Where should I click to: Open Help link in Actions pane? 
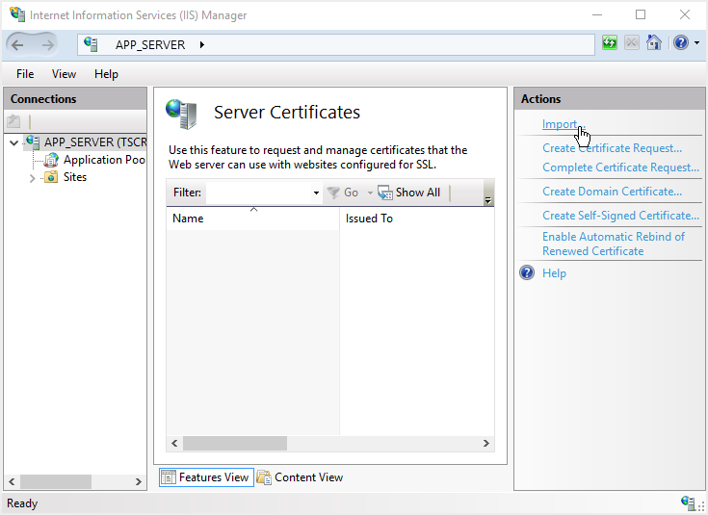[554, 273]
